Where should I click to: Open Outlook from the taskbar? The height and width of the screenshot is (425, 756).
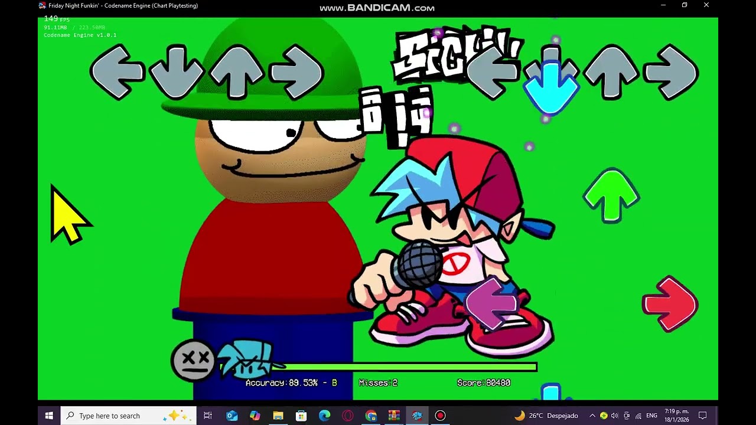pos(232,416)
